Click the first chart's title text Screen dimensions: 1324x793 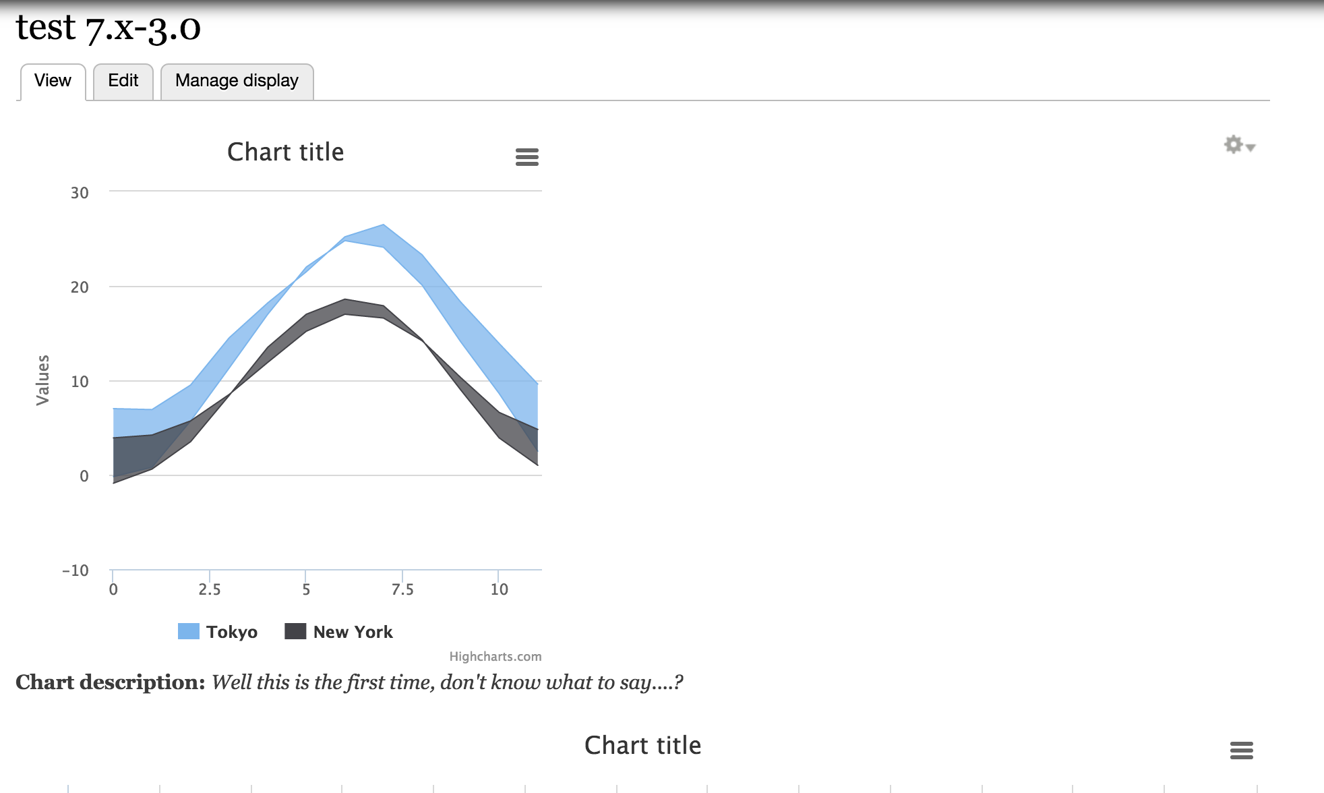tap(285, 152)
